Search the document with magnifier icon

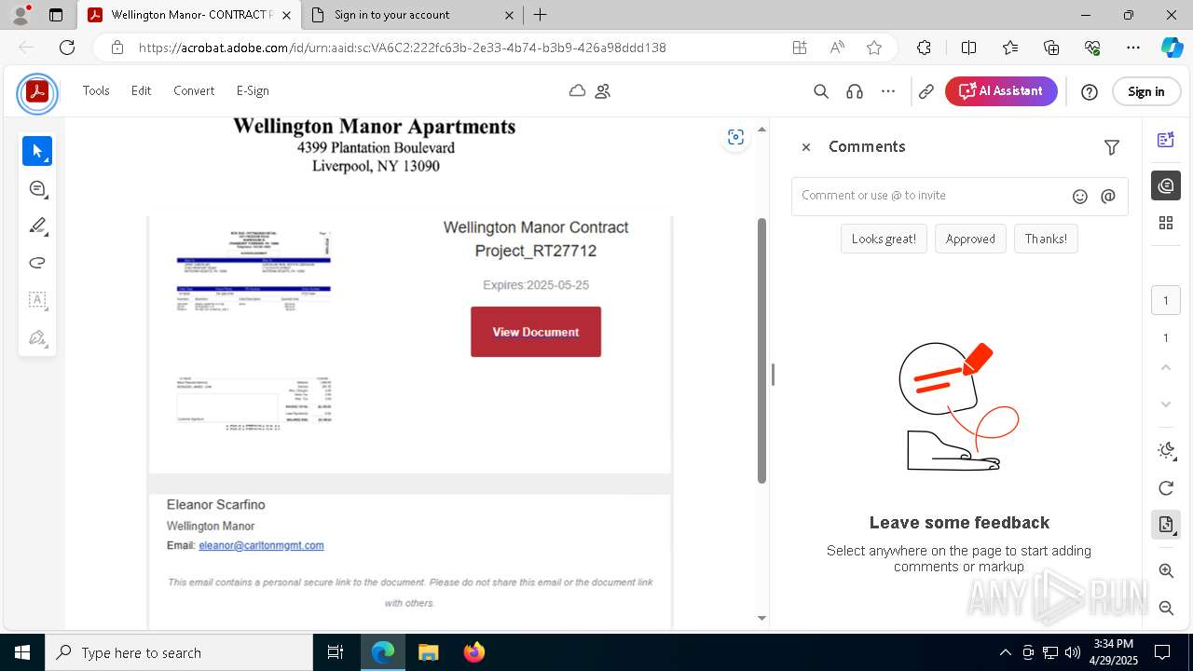[821, 91]
